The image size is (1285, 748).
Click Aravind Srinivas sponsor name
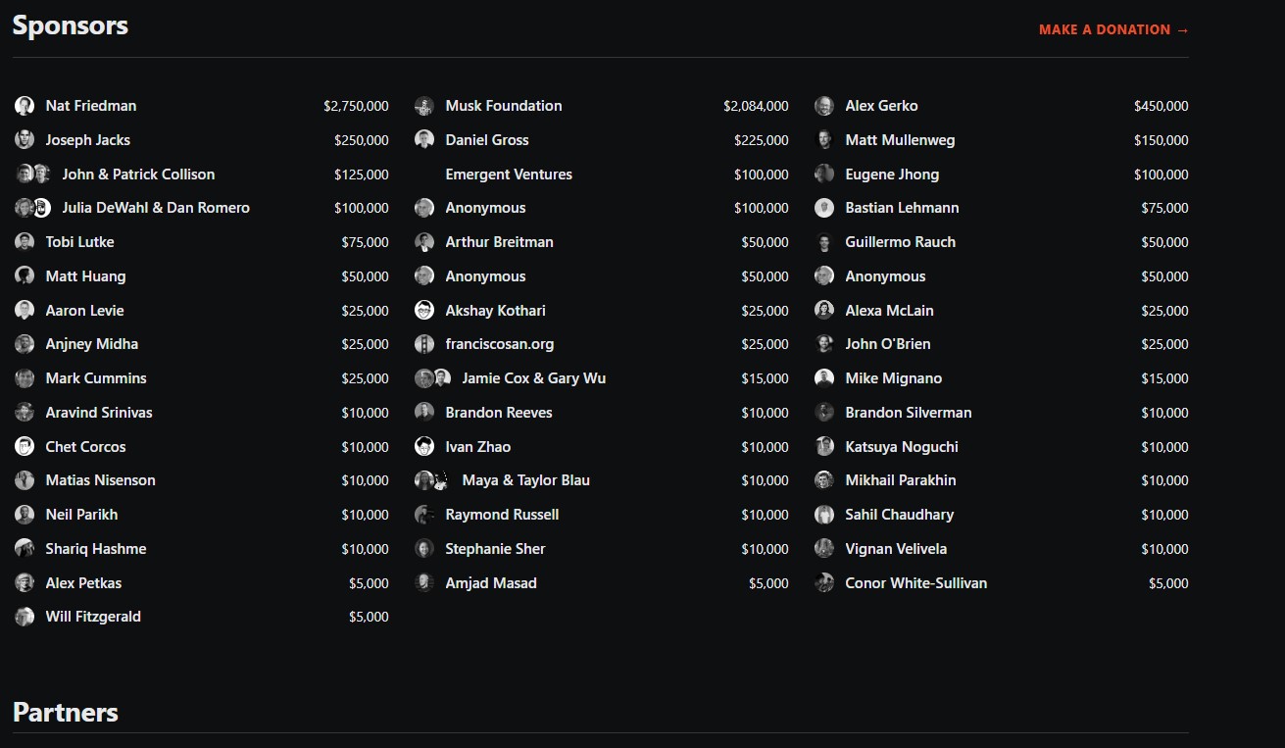point(99,413)
